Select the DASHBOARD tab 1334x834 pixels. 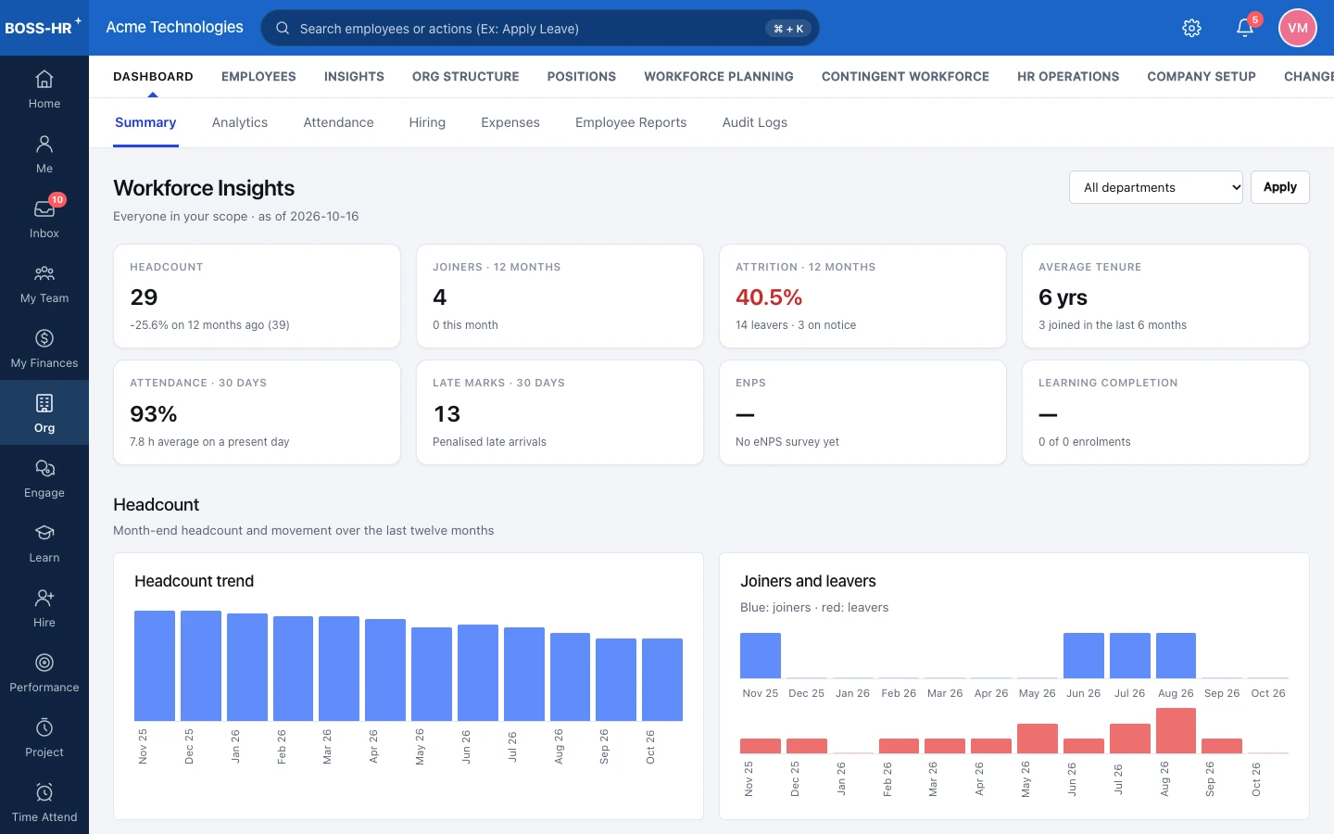tap(153, 77)
